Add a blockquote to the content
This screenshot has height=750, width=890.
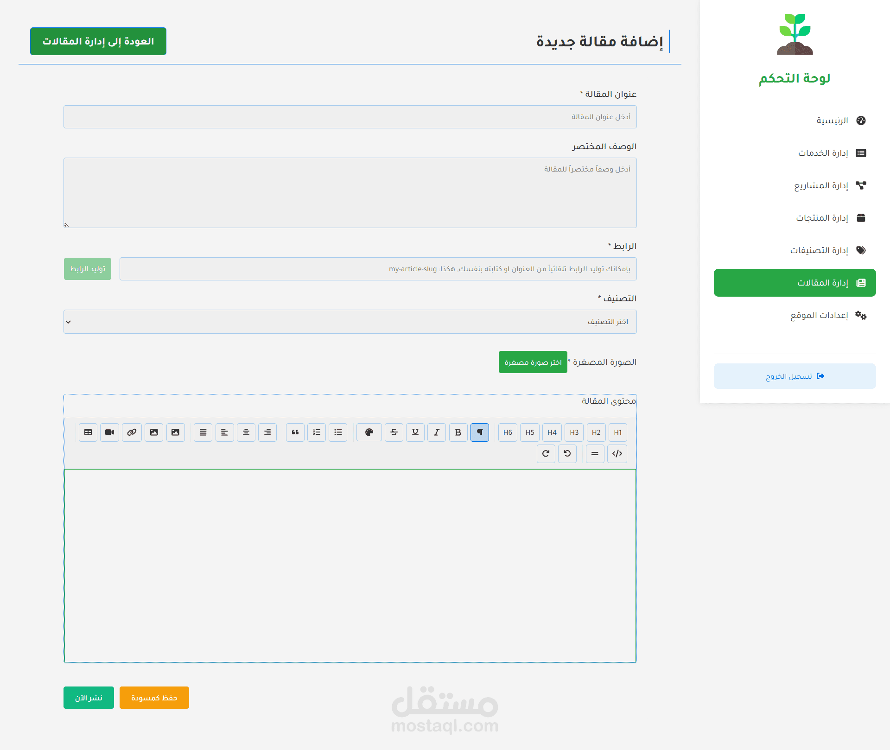point(295,432)
